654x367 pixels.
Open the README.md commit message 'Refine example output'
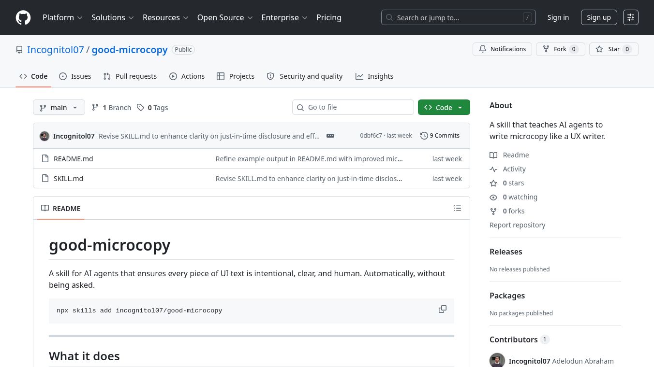click(x=309, y=158)
